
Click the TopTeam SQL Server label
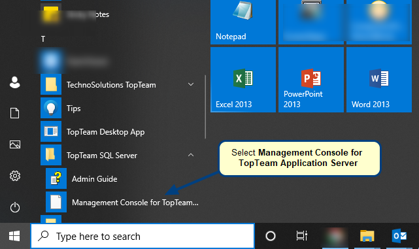coord(102,156)
